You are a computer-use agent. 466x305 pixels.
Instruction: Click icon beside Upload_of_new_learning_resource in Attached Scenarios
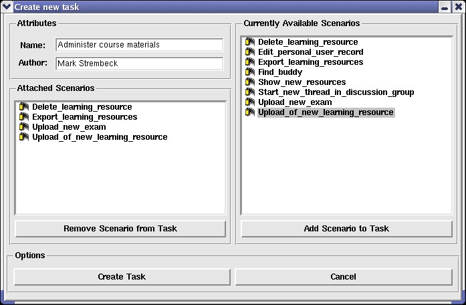coord(24,136)
